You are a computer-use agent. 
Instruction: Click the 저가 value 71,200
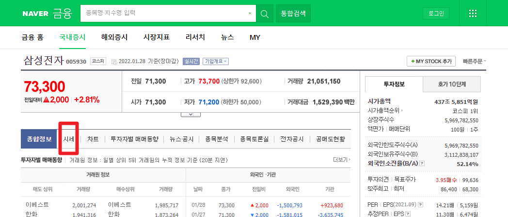coord(209,102)
